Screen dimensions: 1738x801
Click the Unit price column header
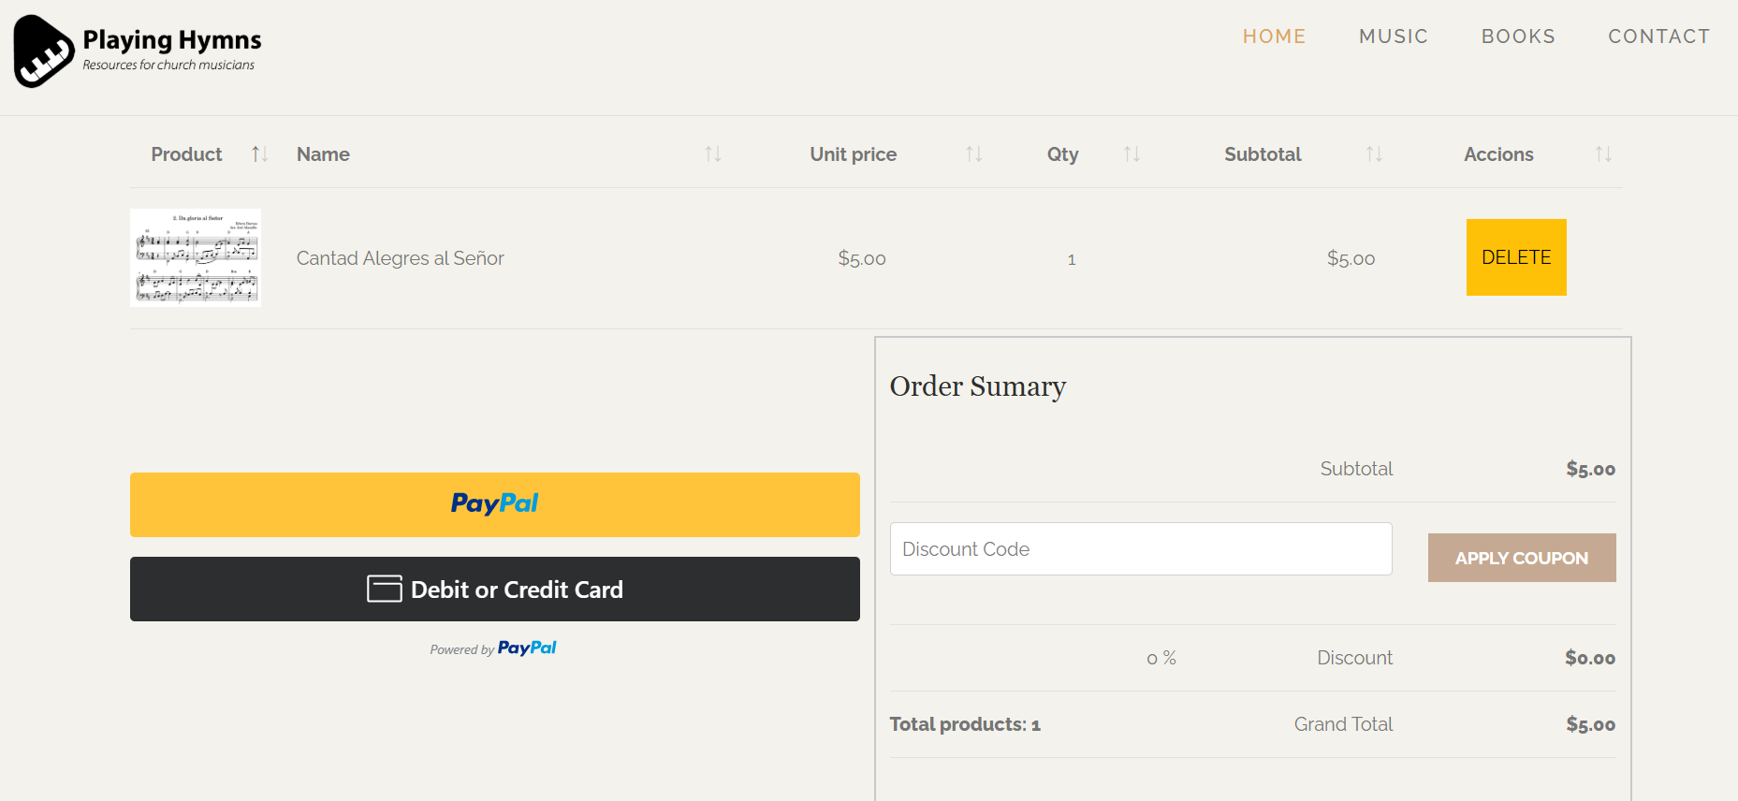pyautogui.click(x=854, y=154)
